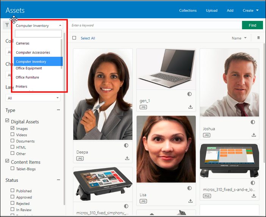Enable the Videos checkbox
Image resolution: width=266 pixels, height=217 pixels.
coord(13,134)
